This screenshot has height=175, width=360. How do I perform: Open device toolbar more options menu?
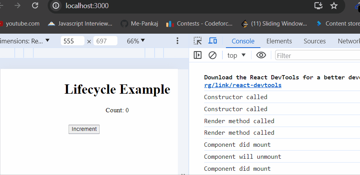click(x=177, y=41)
